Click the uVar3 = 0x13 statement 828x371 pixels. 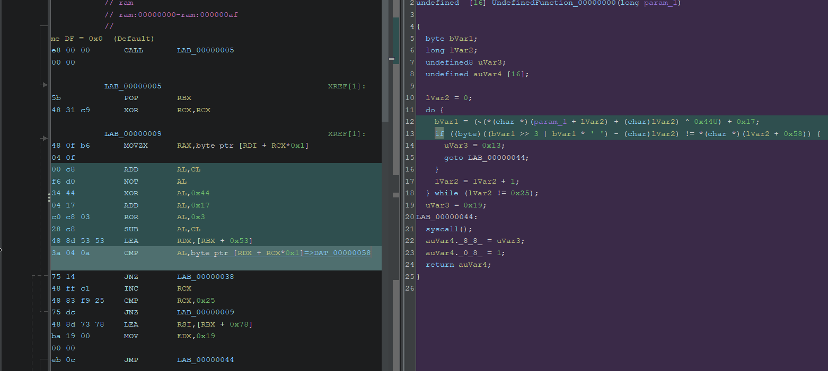pos(475,146)
